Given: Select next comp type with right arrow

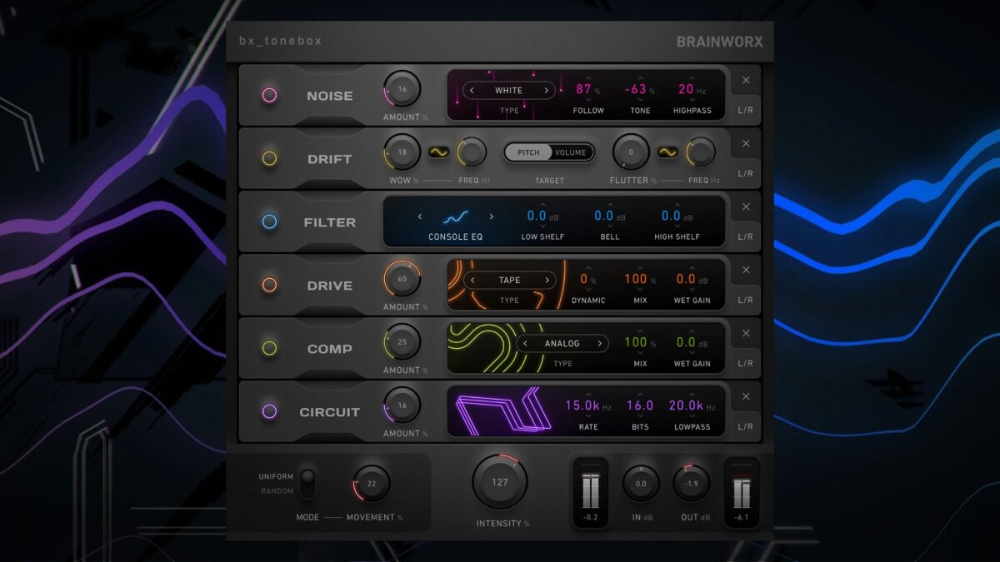Looking at the screenshot, I should point(600,343).
